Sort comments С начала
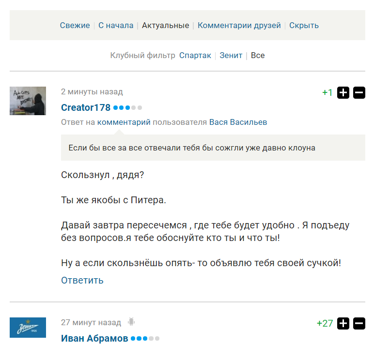 click(116, 25)
